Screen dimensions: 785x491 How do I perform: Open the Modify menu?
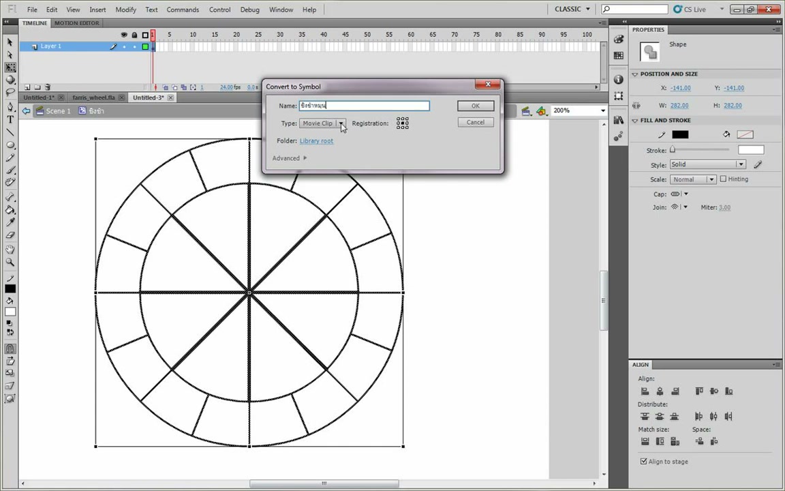tap(125, 10)
